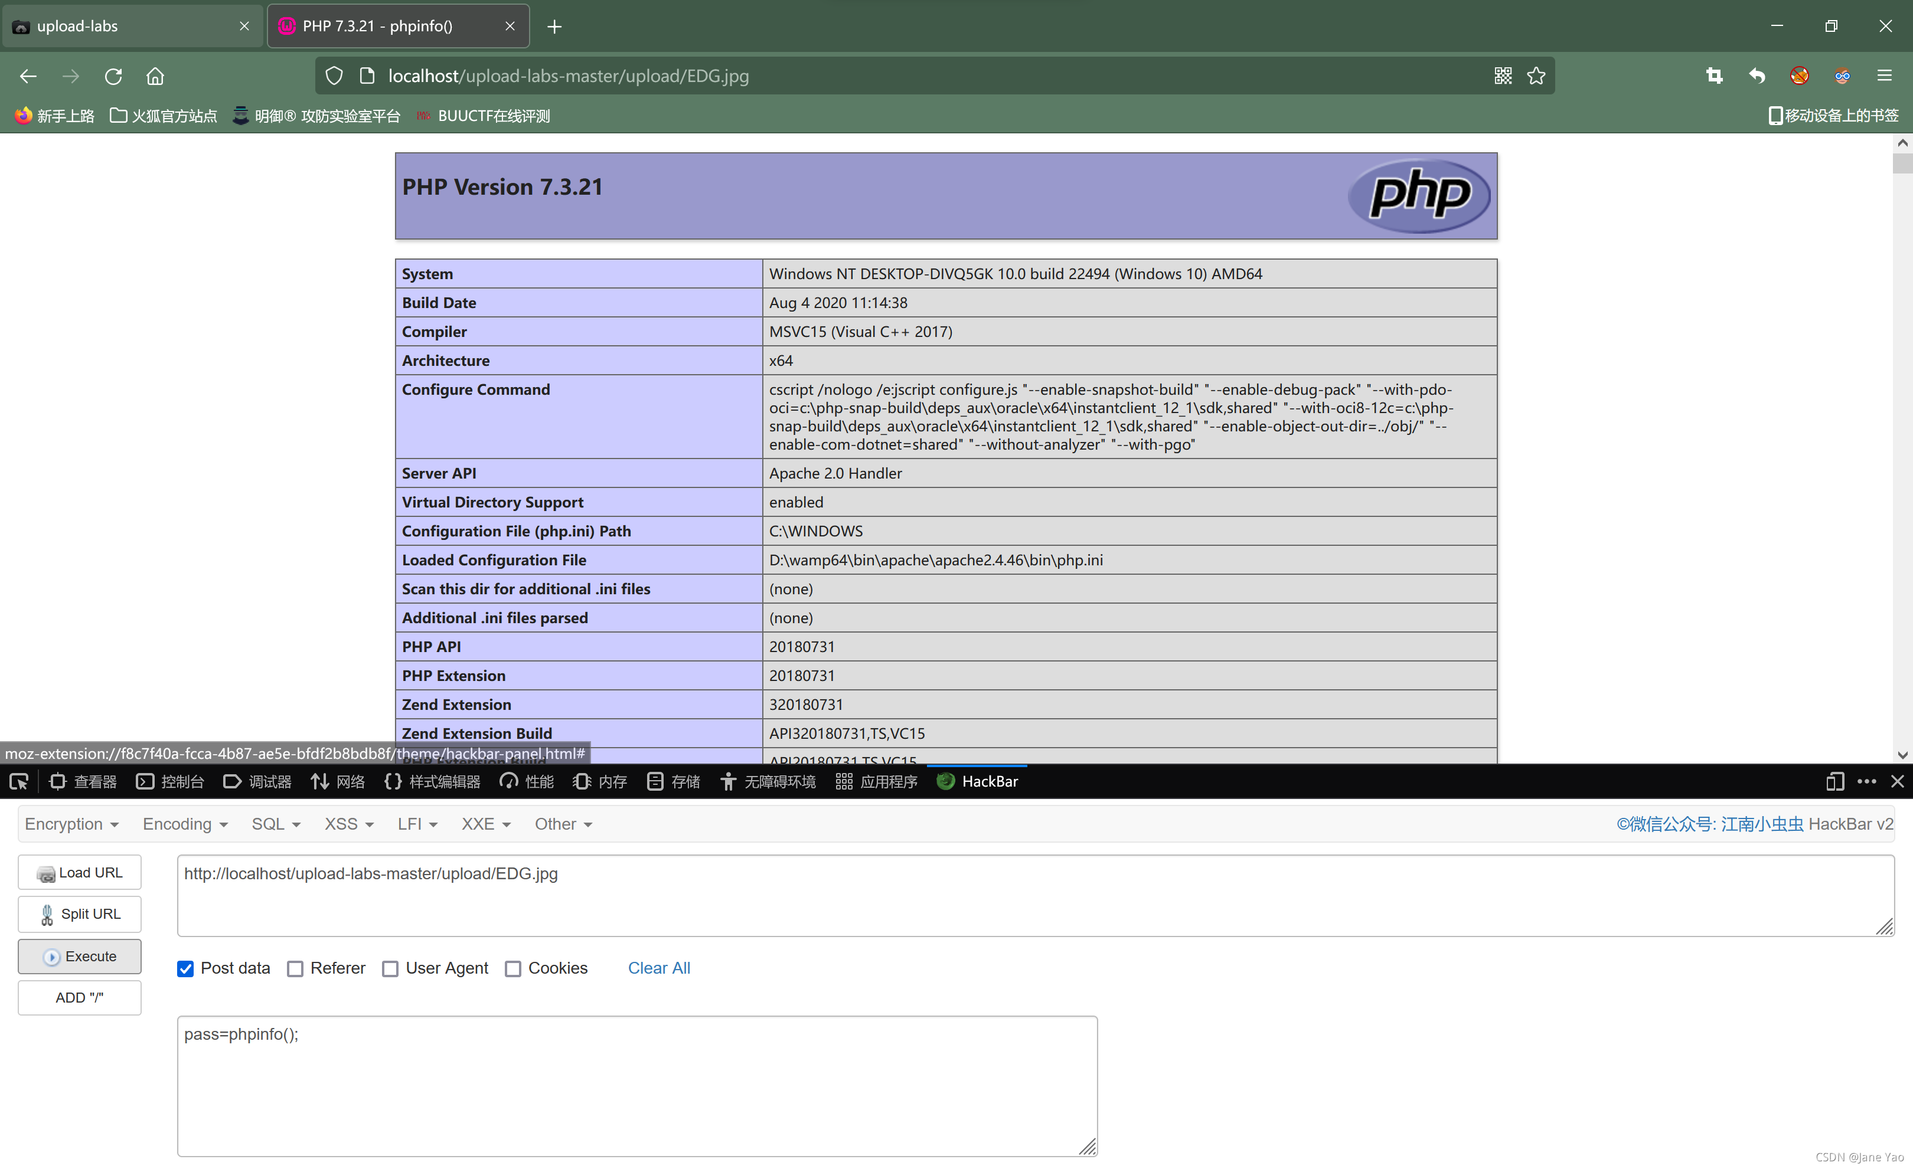
Task: Expand the LFI dropdown
Action: pyautogui.click(x=417, y=824)
